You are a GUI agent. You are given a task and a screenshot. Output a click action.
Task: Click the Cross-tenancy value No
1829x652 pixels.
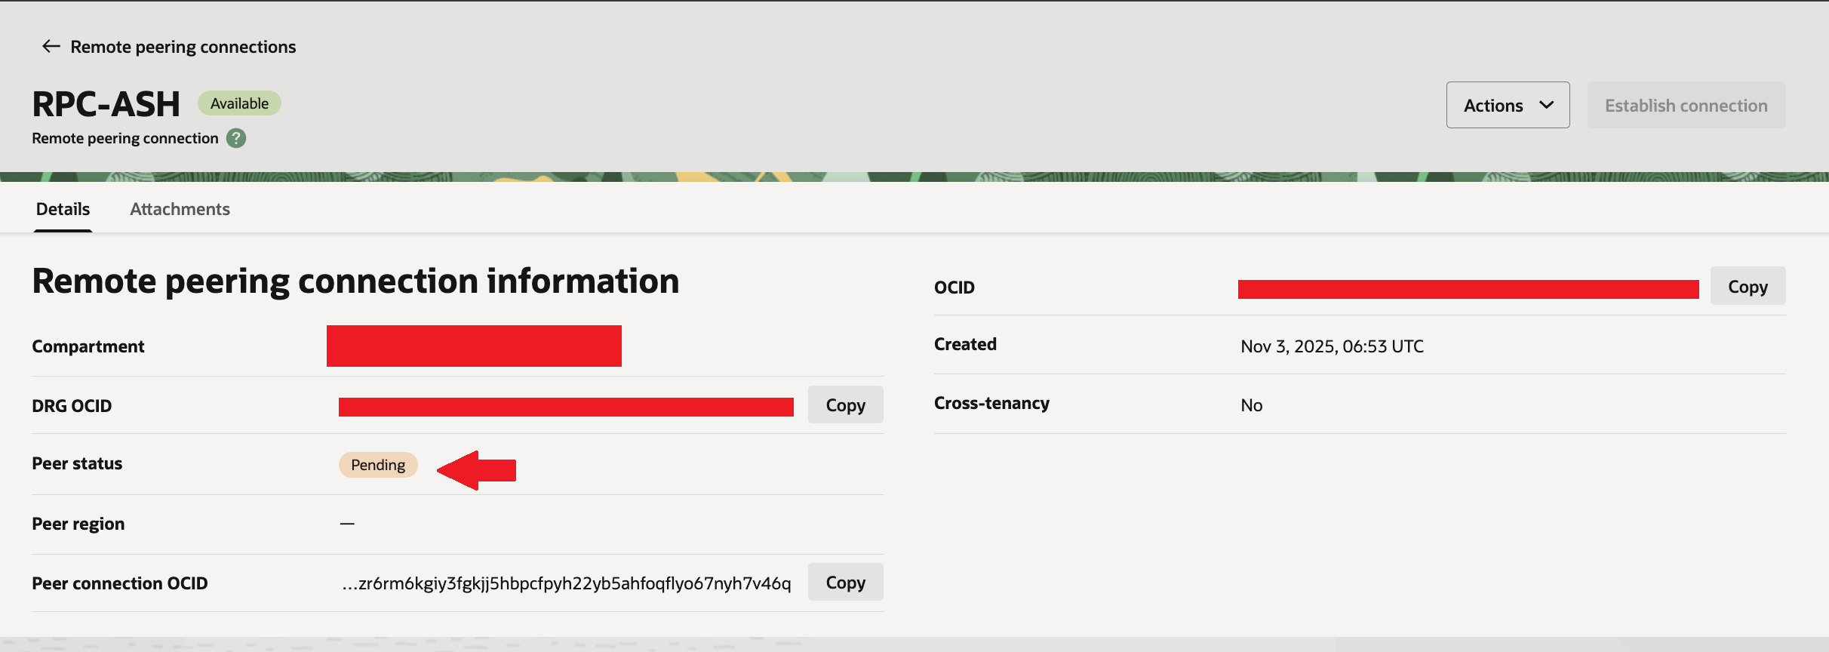(1251, 405)
